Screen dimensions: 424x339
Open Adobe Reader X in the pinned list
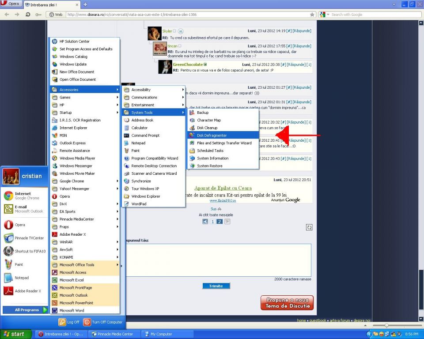point(24,291)
